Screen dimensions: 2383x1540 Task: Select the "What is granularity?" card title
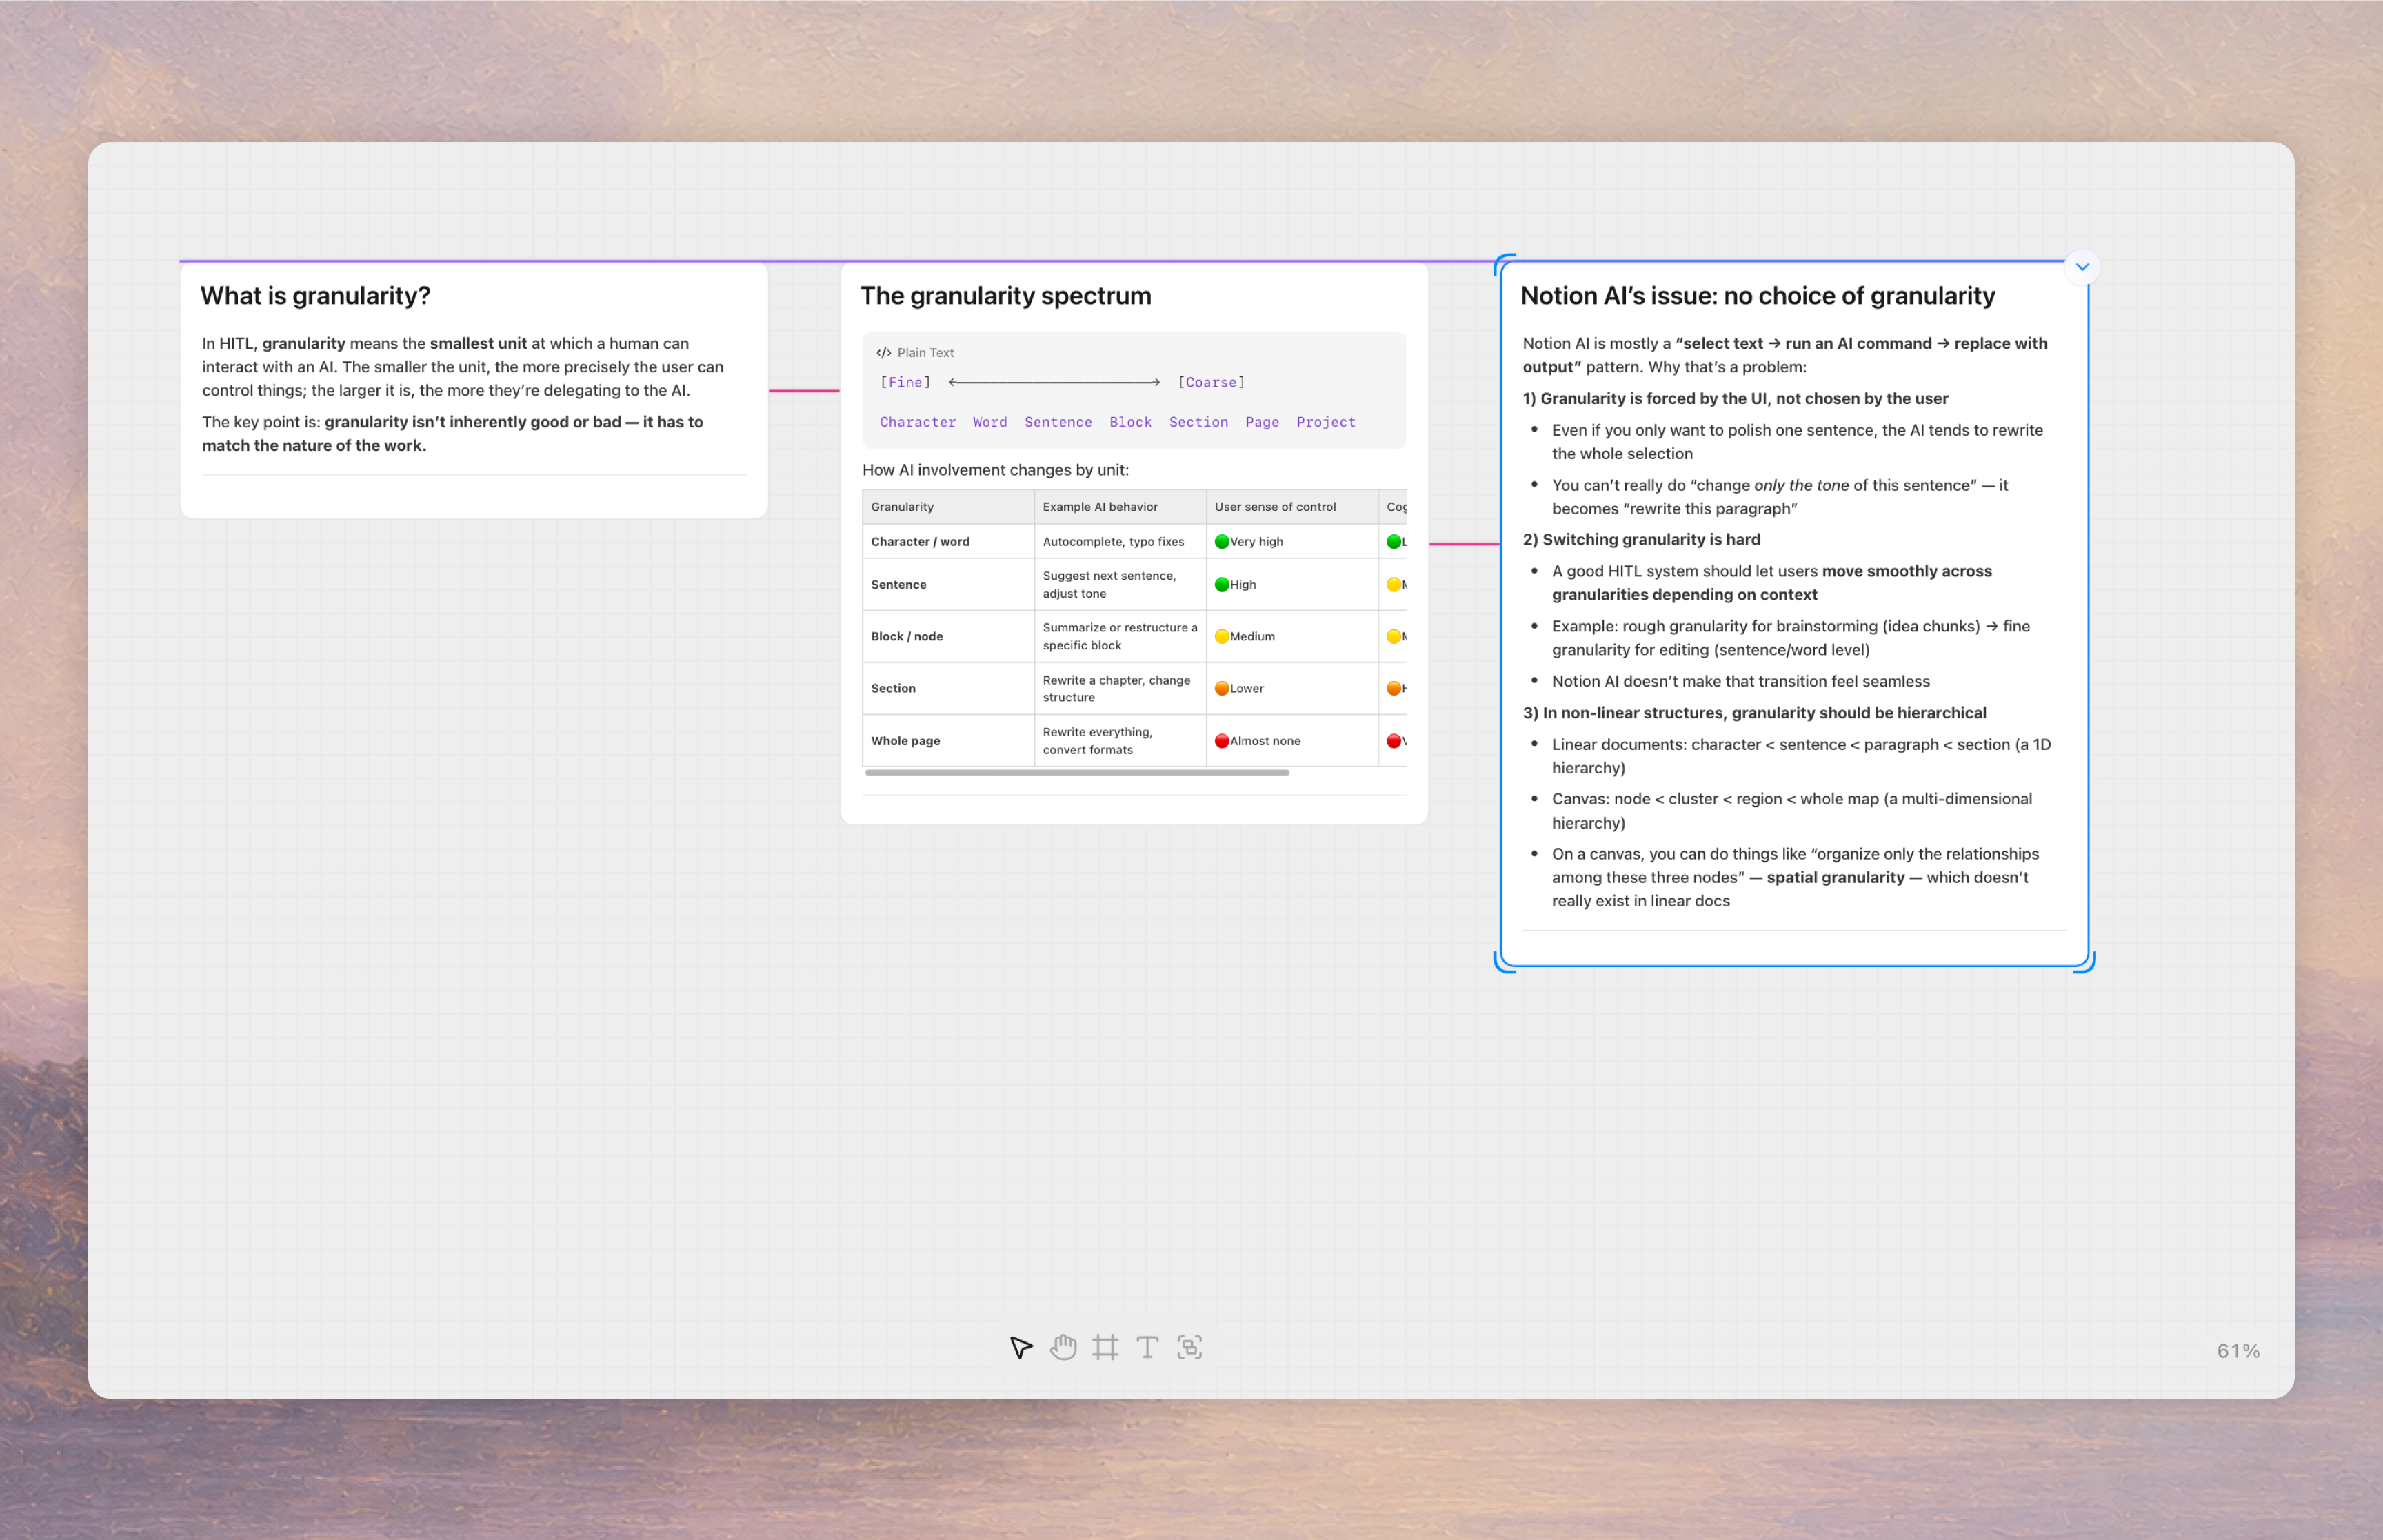click(315, 296)
